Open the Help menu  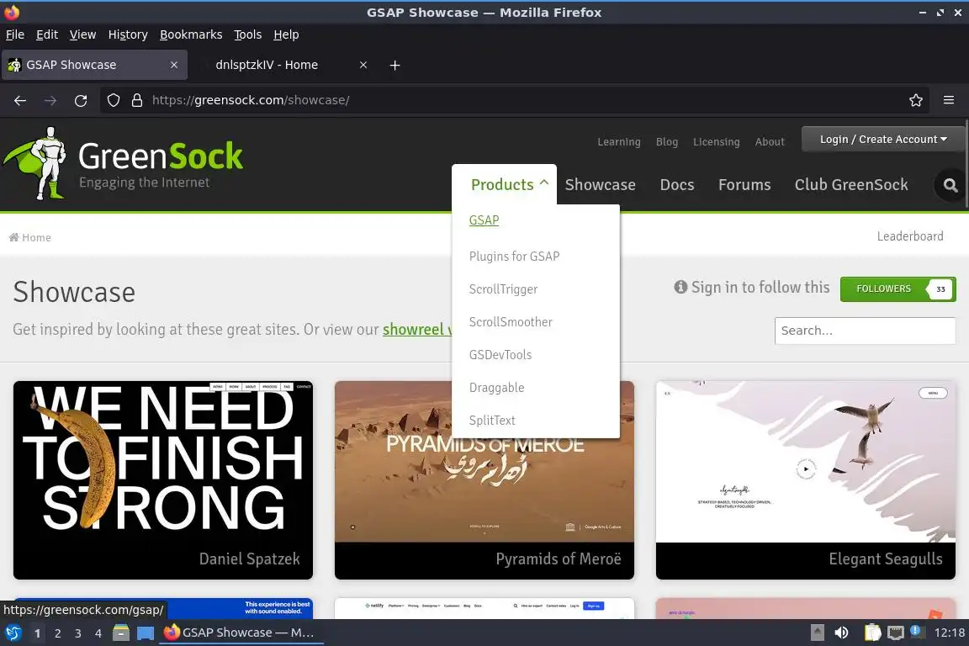pyautogui.click(x=286, y=34)
